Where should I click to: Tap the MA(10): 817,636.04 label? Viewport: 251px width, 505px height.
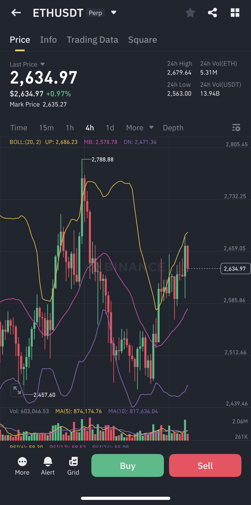point(133,411)
